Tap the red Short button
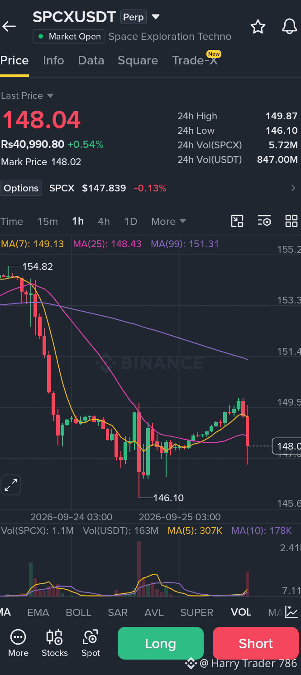The height and width of the screenshot is (675, 301). (x=256, y=643)
